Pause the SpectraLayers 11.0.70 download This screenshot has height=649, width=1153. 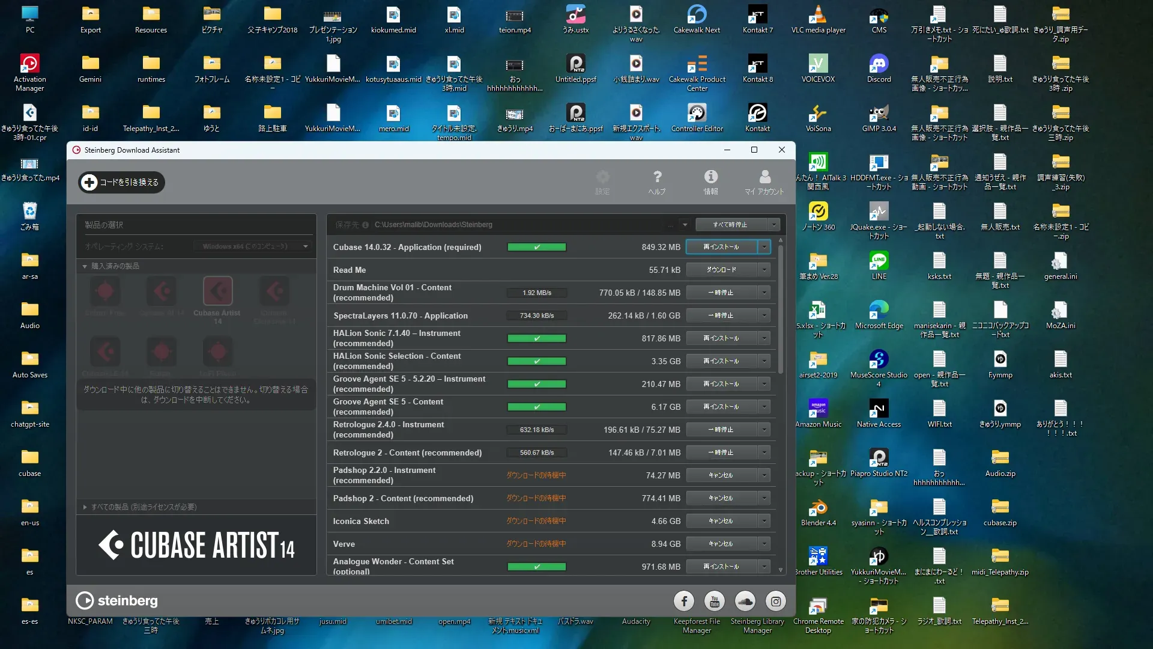721,315
